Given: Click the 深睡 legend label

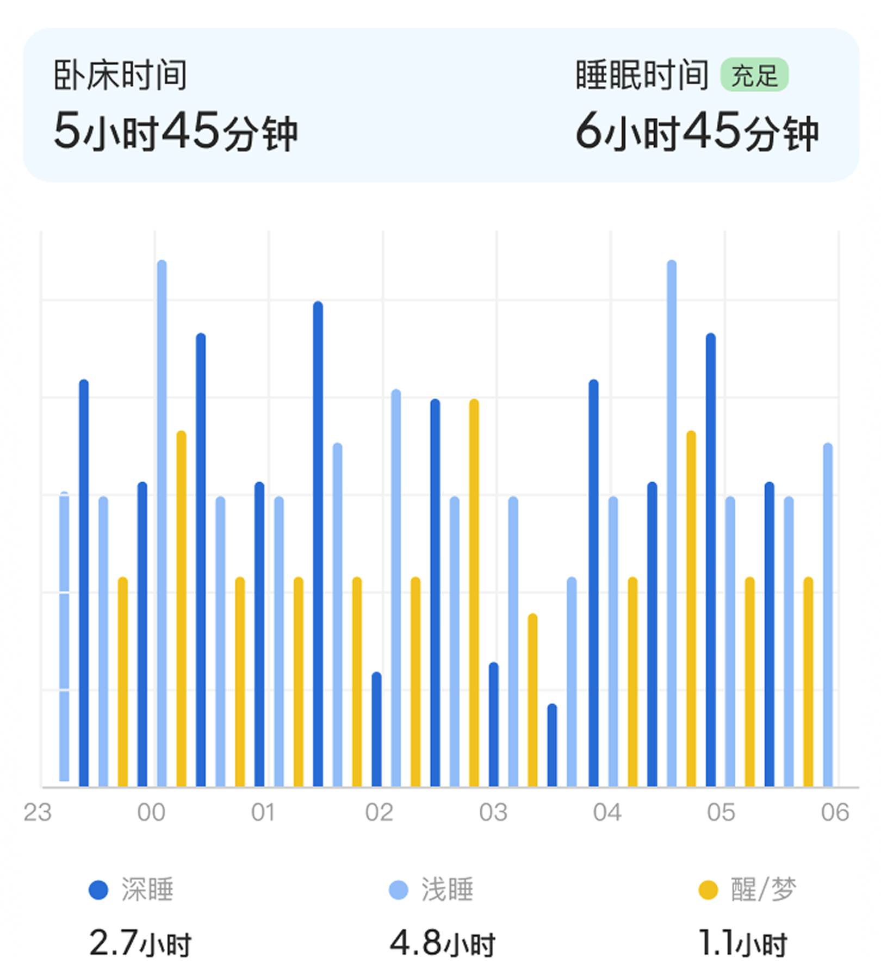Looking at the screenshot, I should (x=147, y=890).
